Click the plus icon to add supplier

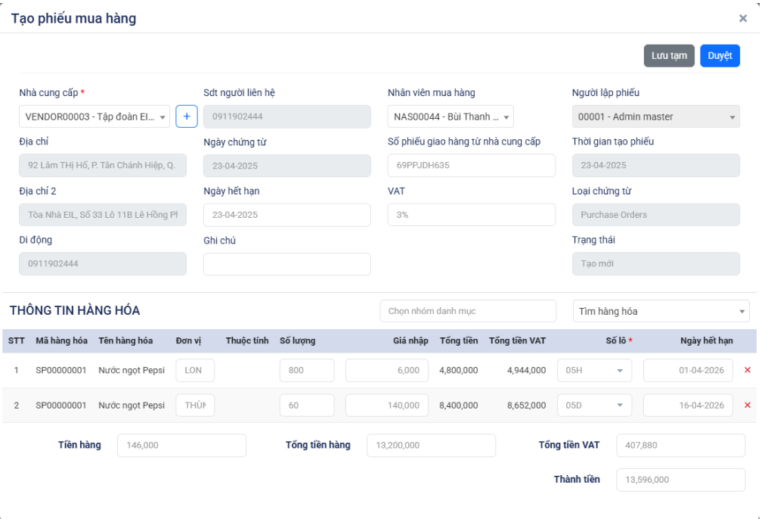tap(187, 117)
